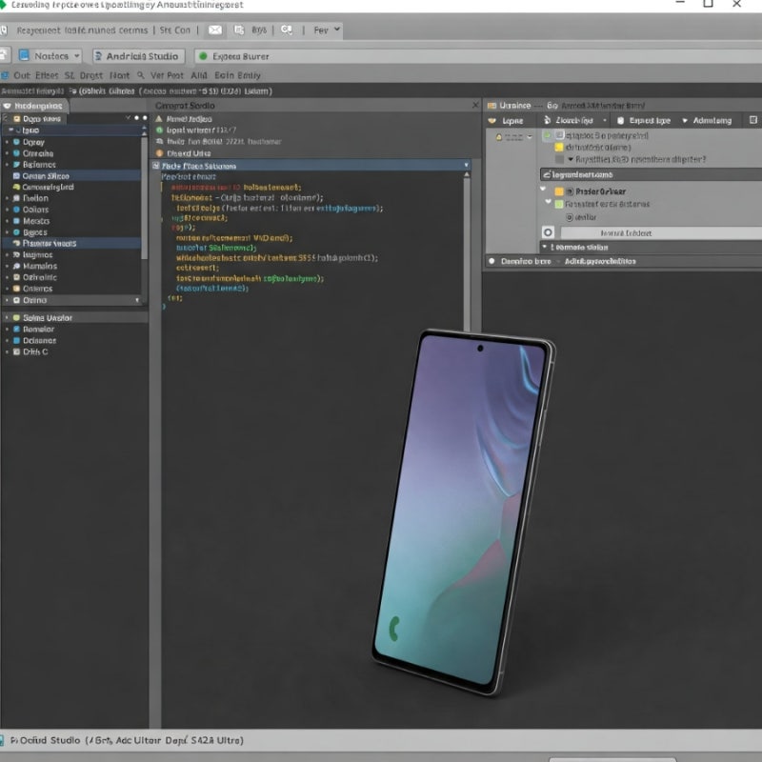Collapse the Prader Orkaar tree node
Image resolution: width=762 pixels, height=762 pixels.
(543, 189)
